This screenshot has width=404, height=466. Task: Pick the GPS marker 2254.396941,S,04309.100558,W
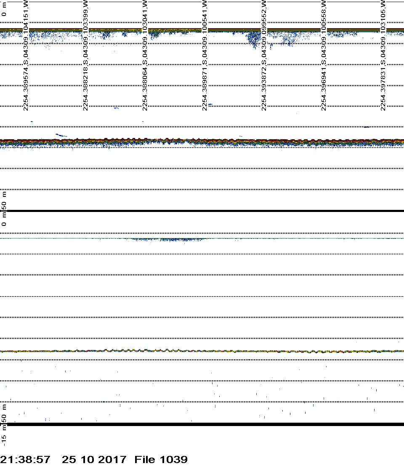pyautogui.click(x=323, y=56)
